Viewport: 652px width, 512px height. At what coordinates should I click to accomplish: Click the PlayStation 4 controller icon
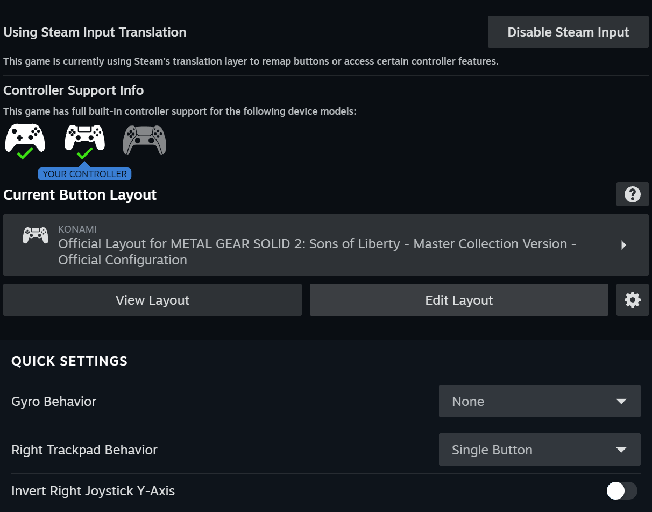(84, 137)
